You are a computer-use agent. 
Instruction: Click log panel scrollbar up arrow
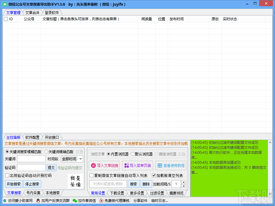[x=270, y=143]
